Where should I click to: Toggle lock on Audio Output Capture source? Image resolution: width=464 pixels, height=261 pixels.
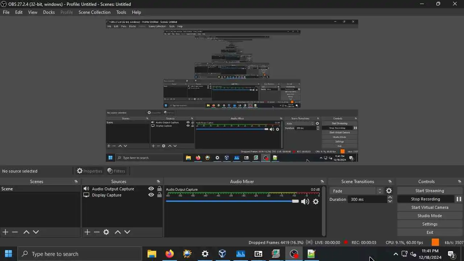(x=159, y=189)
